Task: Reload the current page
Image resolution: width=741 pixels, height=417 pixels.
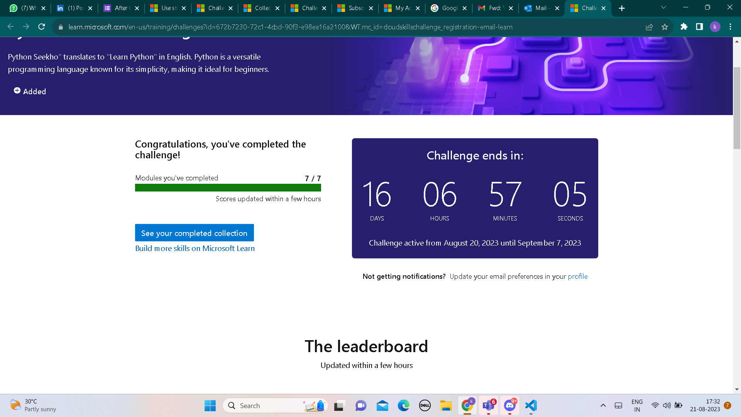Action: 42,27
